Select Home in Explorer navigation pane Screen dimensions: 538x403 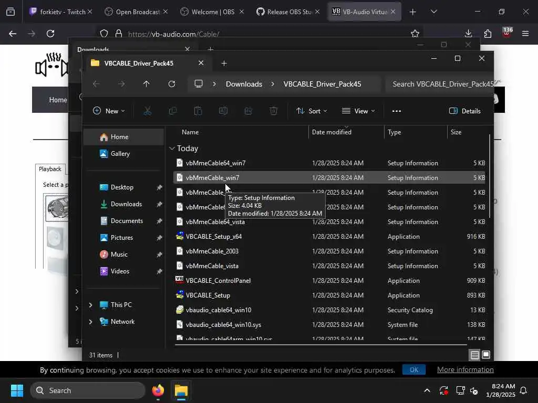(123, 137)
